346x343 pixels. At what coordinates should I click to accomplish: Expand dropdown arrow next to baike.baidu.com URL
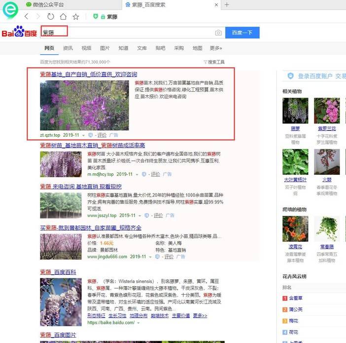tap(138, 323)
